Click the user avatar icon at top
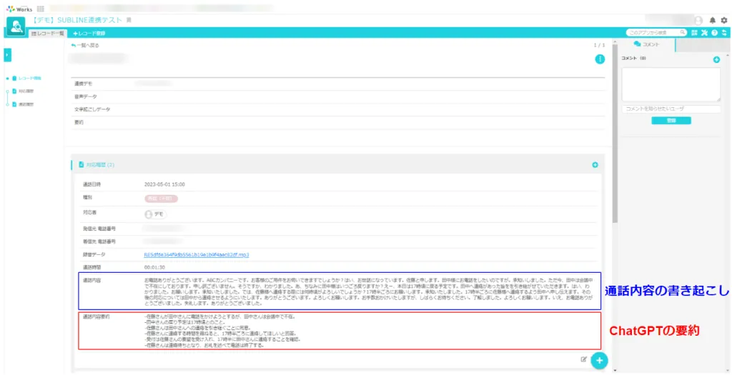Screen dimensions: 732x375 698,21
